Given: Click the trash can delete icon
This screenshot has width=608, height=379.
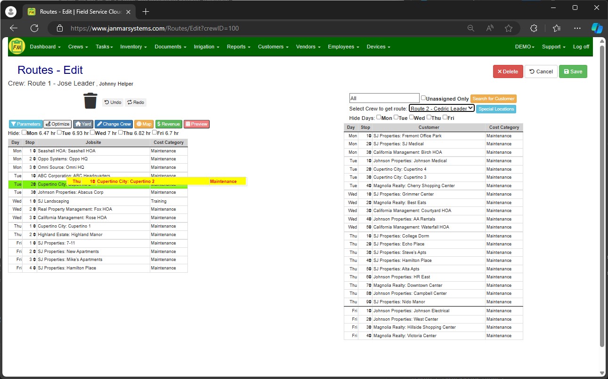Looking at the screenshot, I should (90, 100).
